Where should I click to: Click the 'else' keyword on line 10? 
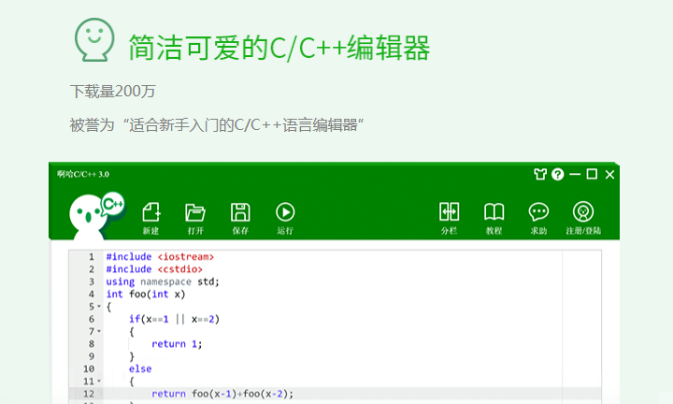[x=140, y=368]
